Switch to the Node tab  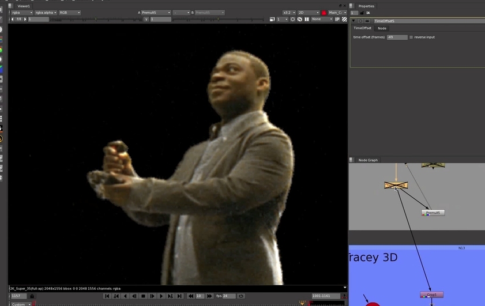tap(382, 28)
